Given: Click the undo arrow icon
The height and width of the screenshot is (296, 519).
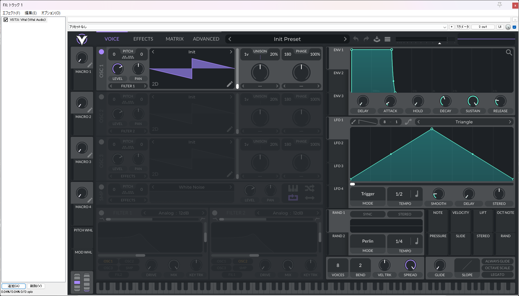Looking at the screenshot, I should point(356,39).
